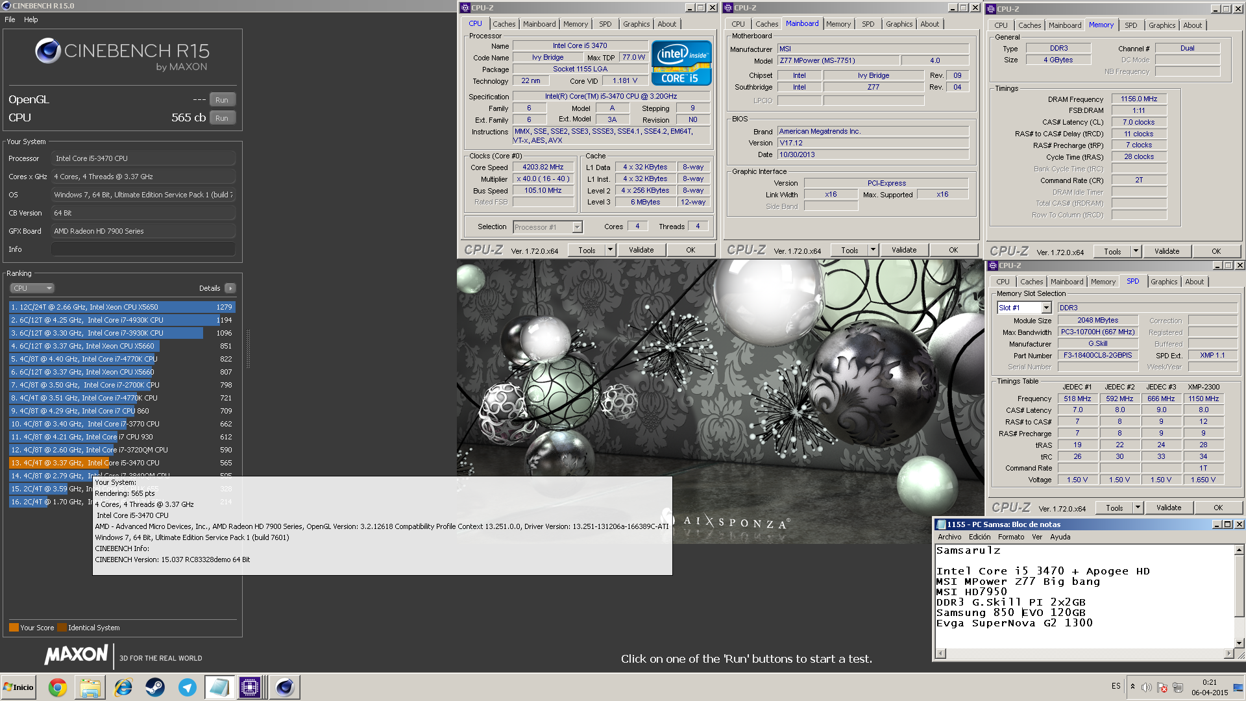Click Validate in the CPU-Z CPU window
The image size is (1246, 701).
coord(641,250)
